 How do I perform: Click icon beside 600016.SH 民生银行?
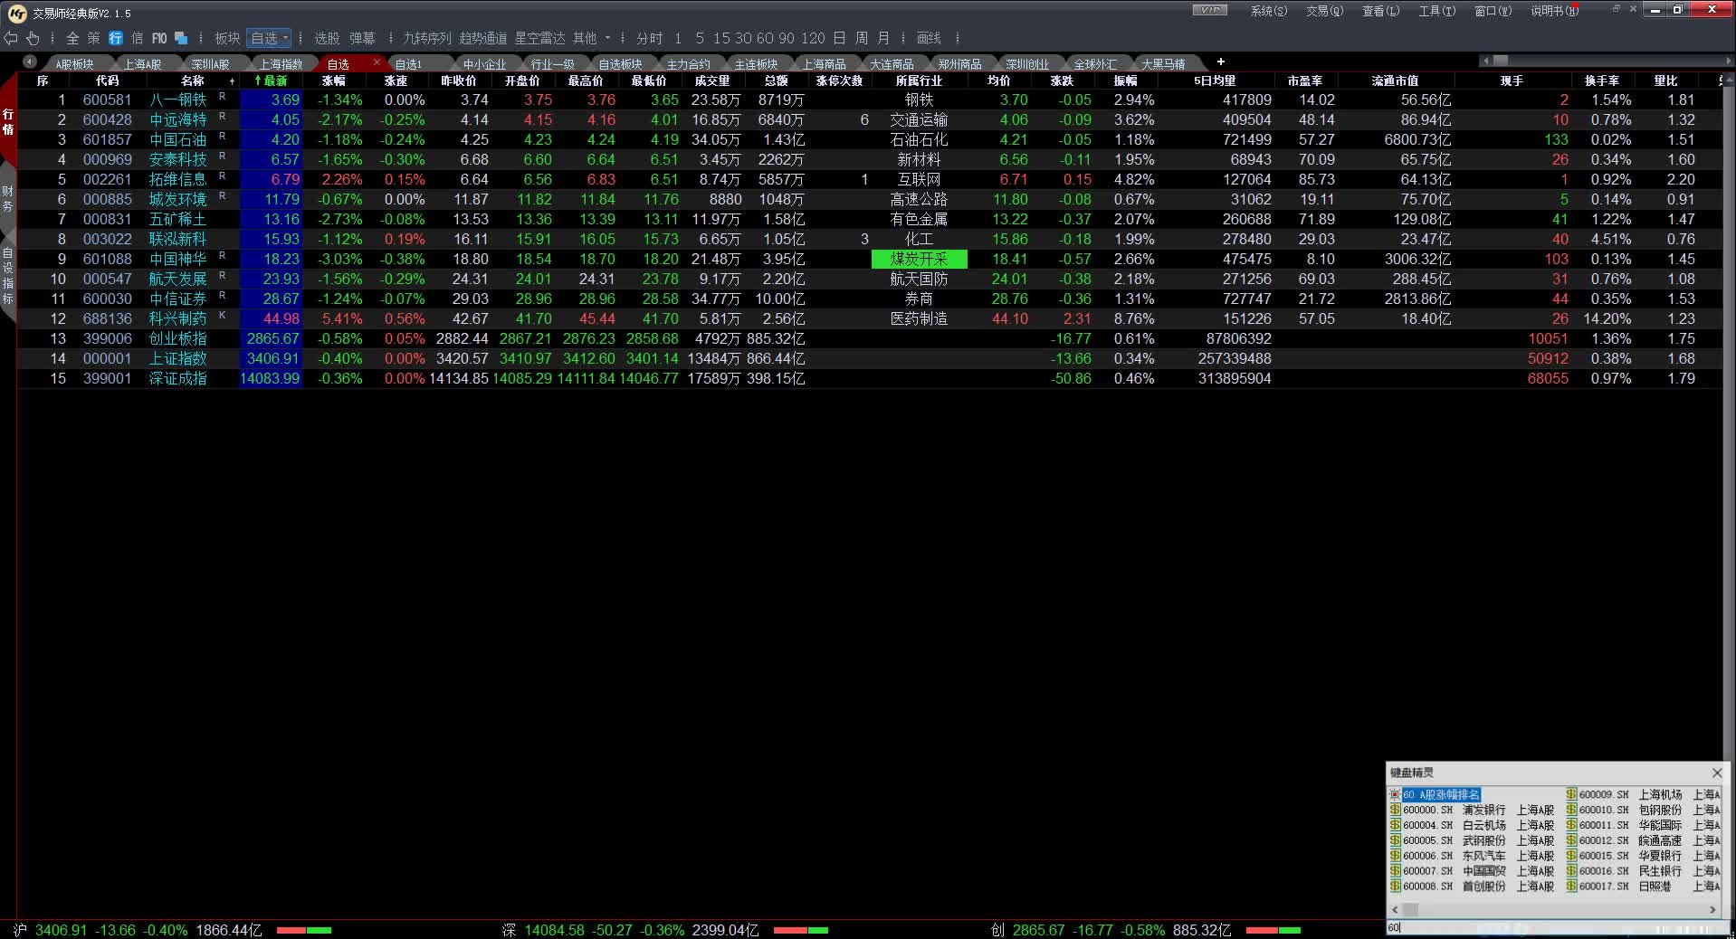1571,871
